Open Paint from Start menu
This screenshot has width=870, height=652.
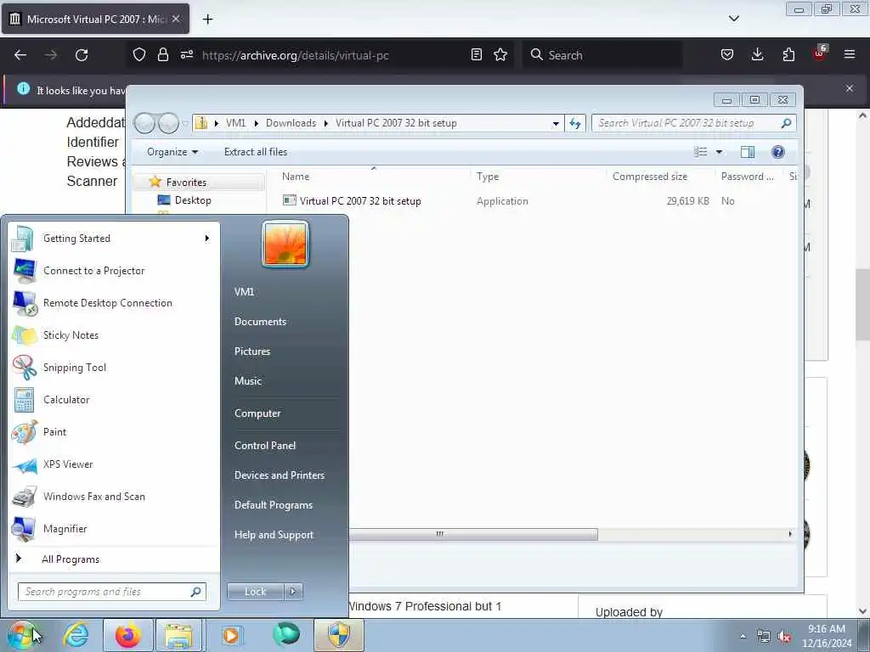[54, 431]
